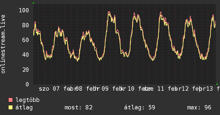Click the pink legtöbb legend swatch
The width and height of the screenshot is (220, 115).
[x=10, y=100]
